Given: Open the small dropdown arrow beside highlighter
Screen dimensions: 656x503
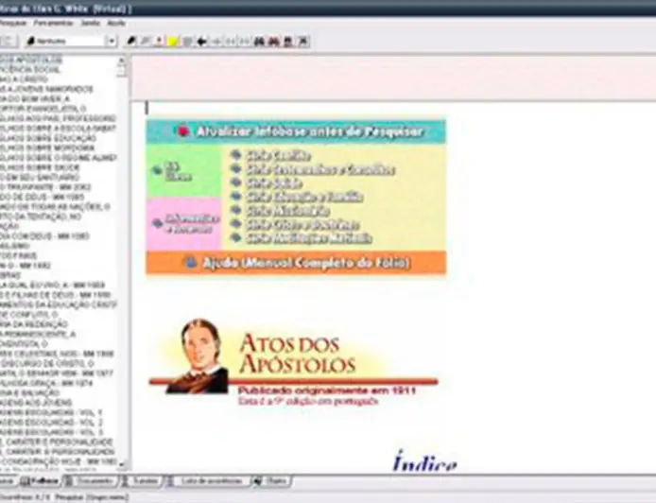Looking at the screenshot, I should pyautogui.click(x=158, y=42).
